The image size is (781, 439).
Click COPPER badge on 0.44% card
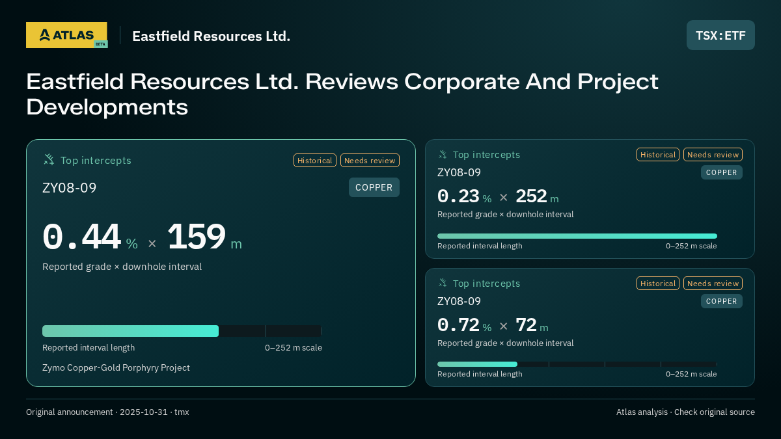(x=374, y=187)
